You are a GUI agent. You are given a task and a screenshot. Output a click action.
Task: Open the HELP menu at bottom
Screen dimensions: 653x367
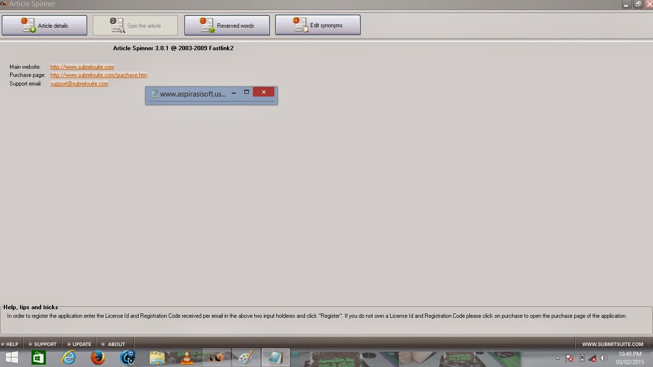[x=10, y=344]
